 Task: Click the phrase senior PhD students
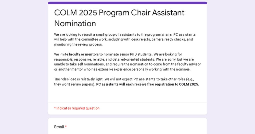[136, 54]
